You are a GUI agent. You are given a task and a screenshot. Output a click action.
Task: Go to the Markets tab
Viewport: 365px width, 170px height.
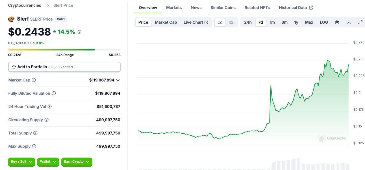tap(174, 8)
